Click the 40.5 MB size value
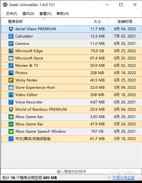142x183 pixels. click(x=97, y=80)
